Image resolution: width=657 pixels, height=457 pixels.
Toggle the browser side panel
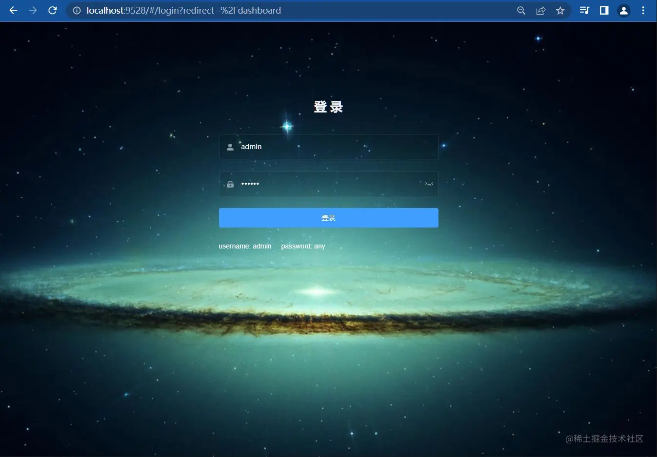tap(604, 10)
